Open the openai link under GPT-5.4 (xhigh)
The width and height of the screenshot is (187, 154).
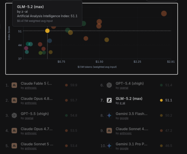[124, 88]
